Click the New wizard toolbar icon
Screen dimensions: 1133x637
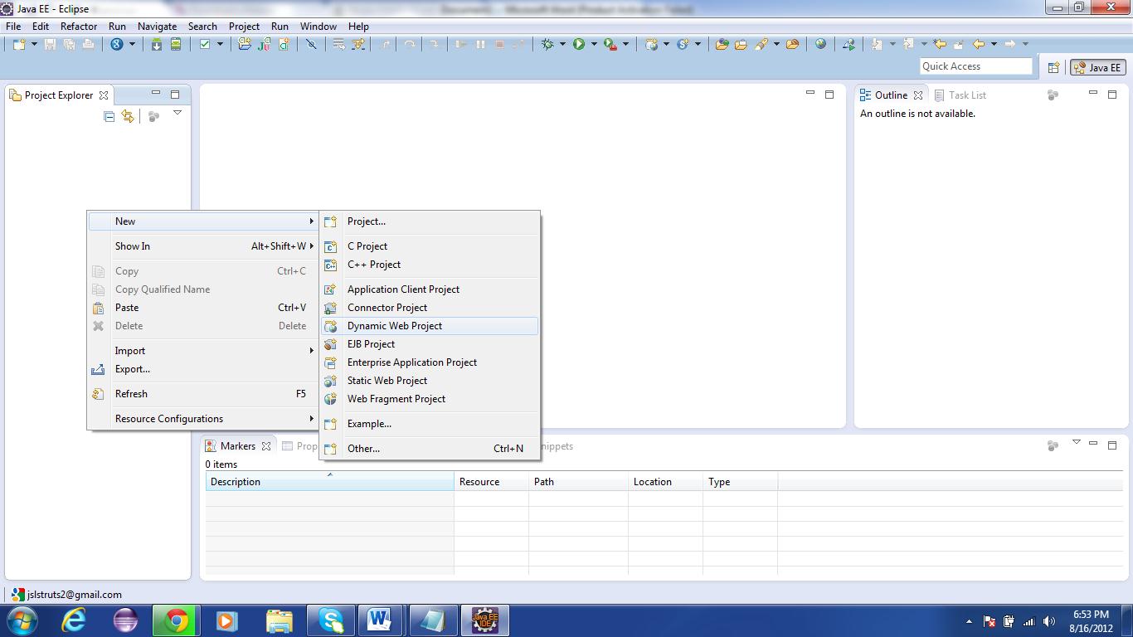[20, 45]
